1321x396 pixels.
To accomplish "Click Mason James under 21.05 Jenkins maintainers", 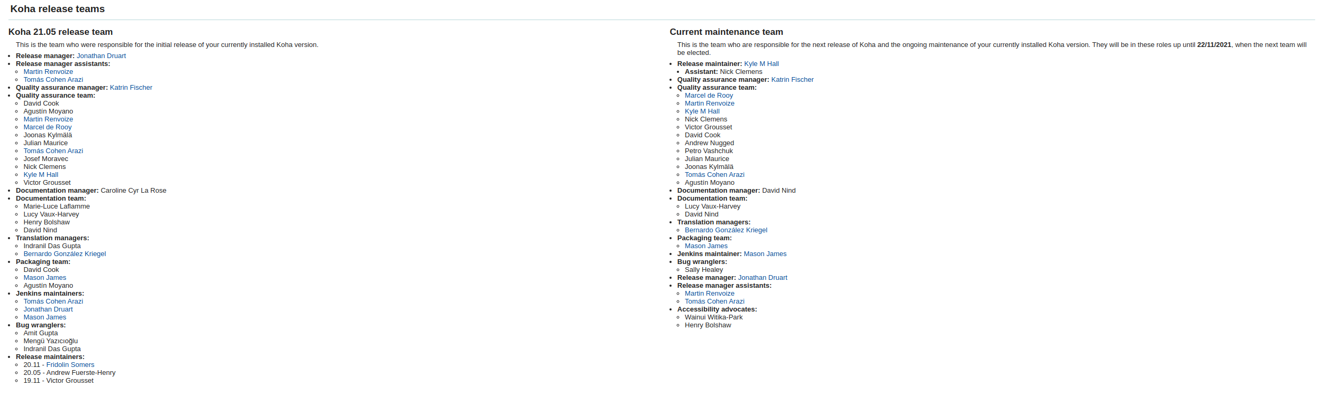I will click(x=45, y=317).
